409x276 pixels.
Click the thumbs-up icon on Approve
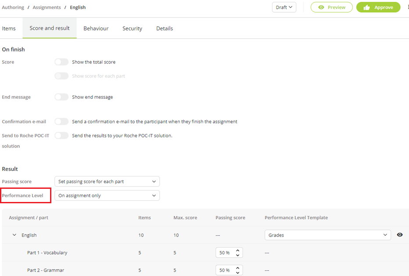point(367,7)
